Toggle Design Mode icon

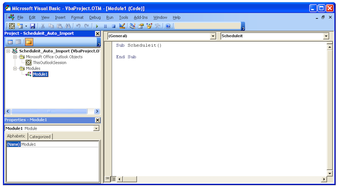click(x=122, y=26)
